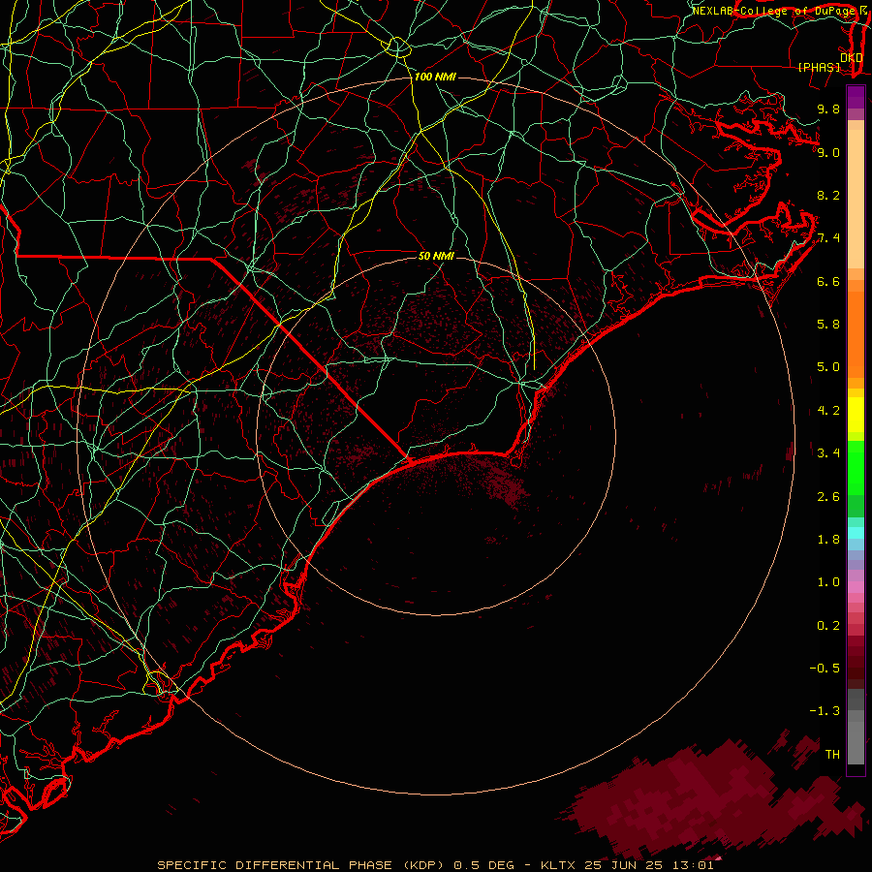
Task: Click the 7.4 scale value
Action: coord(828,238)
